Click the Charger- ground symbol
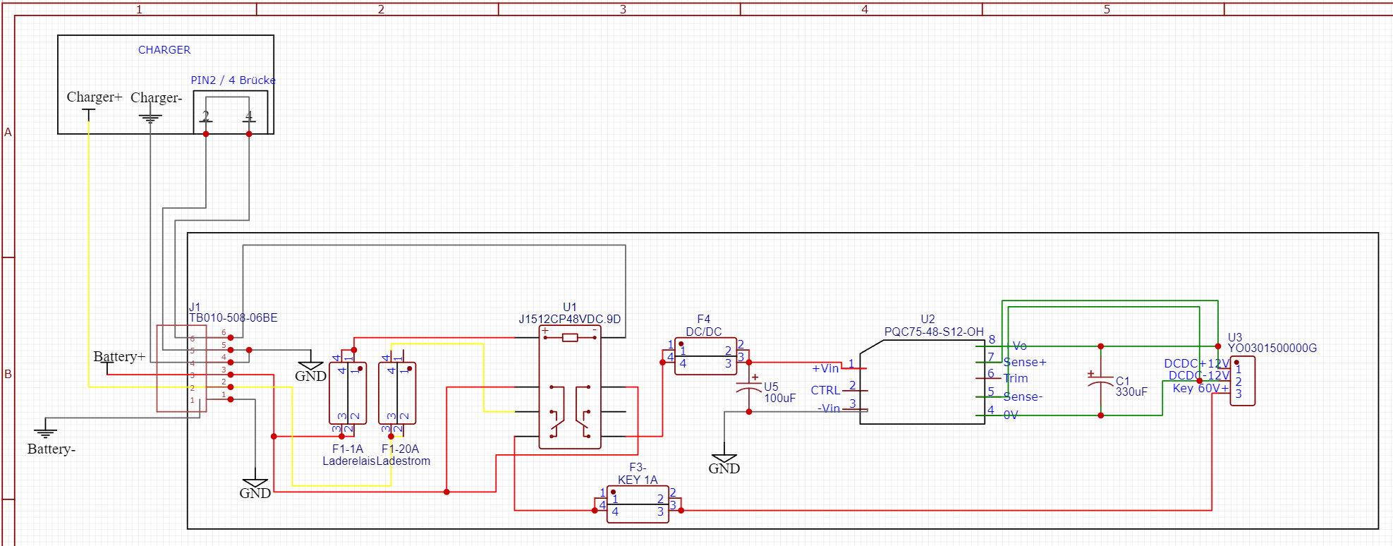Image resolution: width=1393 pixels, height=546 pixels. [150, 118]
